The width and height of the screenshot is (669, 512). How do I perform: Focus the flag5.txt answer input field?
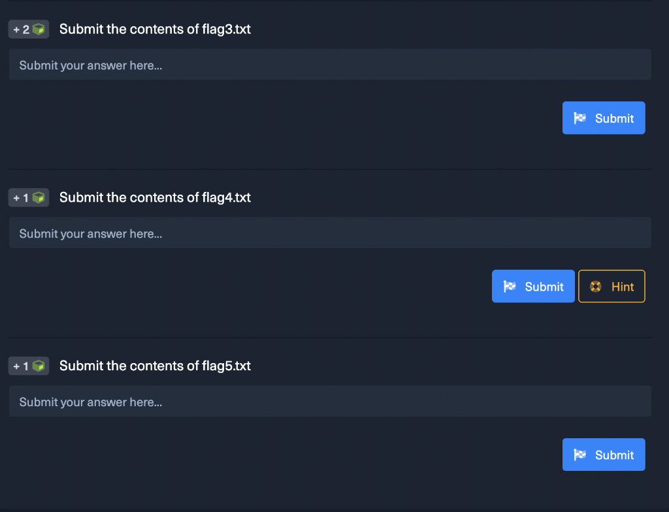pos(330,402)
